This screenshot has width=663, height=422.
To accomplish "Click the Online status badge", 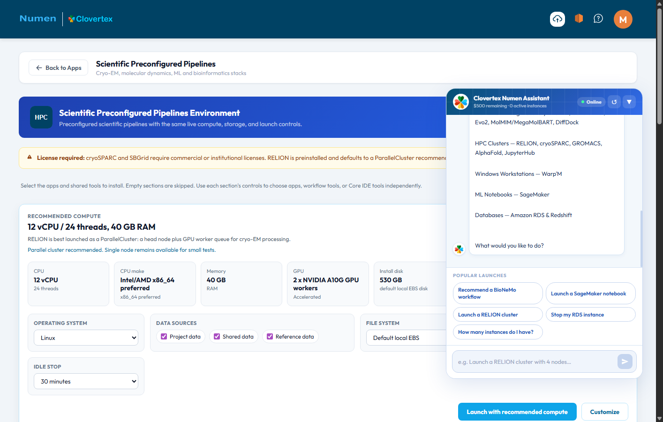I will [592, 102].
